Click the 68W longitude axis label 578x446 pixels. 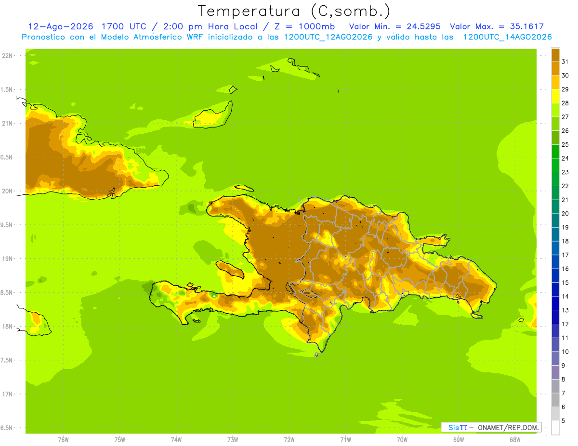515,439
